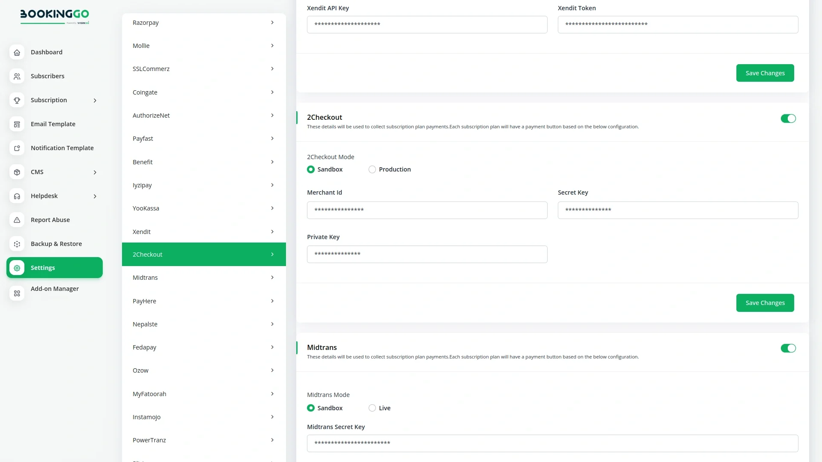The image size is (822, 462).
Task: Save Changes for 2Checkout settings
Action: 765,303
